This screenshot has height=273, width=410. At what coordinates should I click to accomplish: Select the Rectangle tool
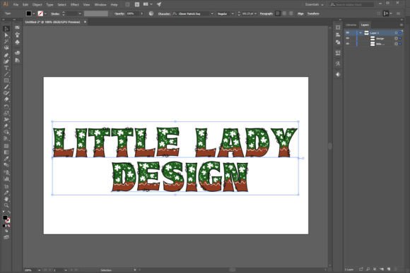6,80
